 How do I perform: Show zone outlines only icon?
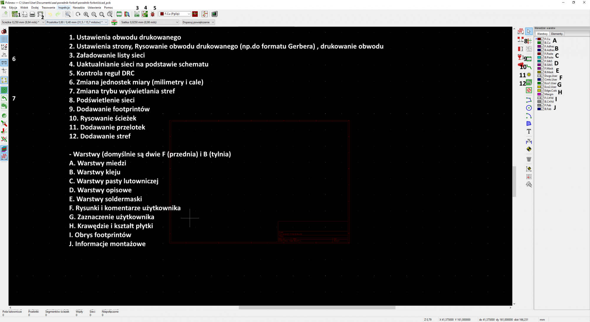tap(4, 106)
